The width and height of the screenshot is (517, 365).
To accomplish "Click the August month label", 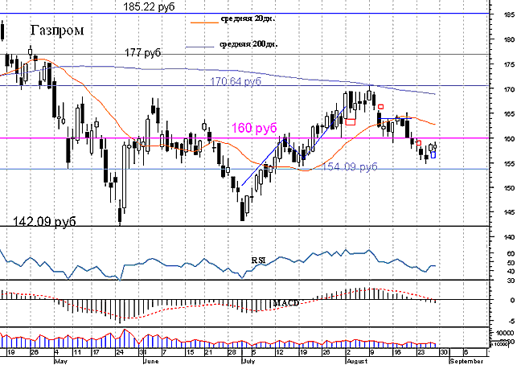I will 357,361.
